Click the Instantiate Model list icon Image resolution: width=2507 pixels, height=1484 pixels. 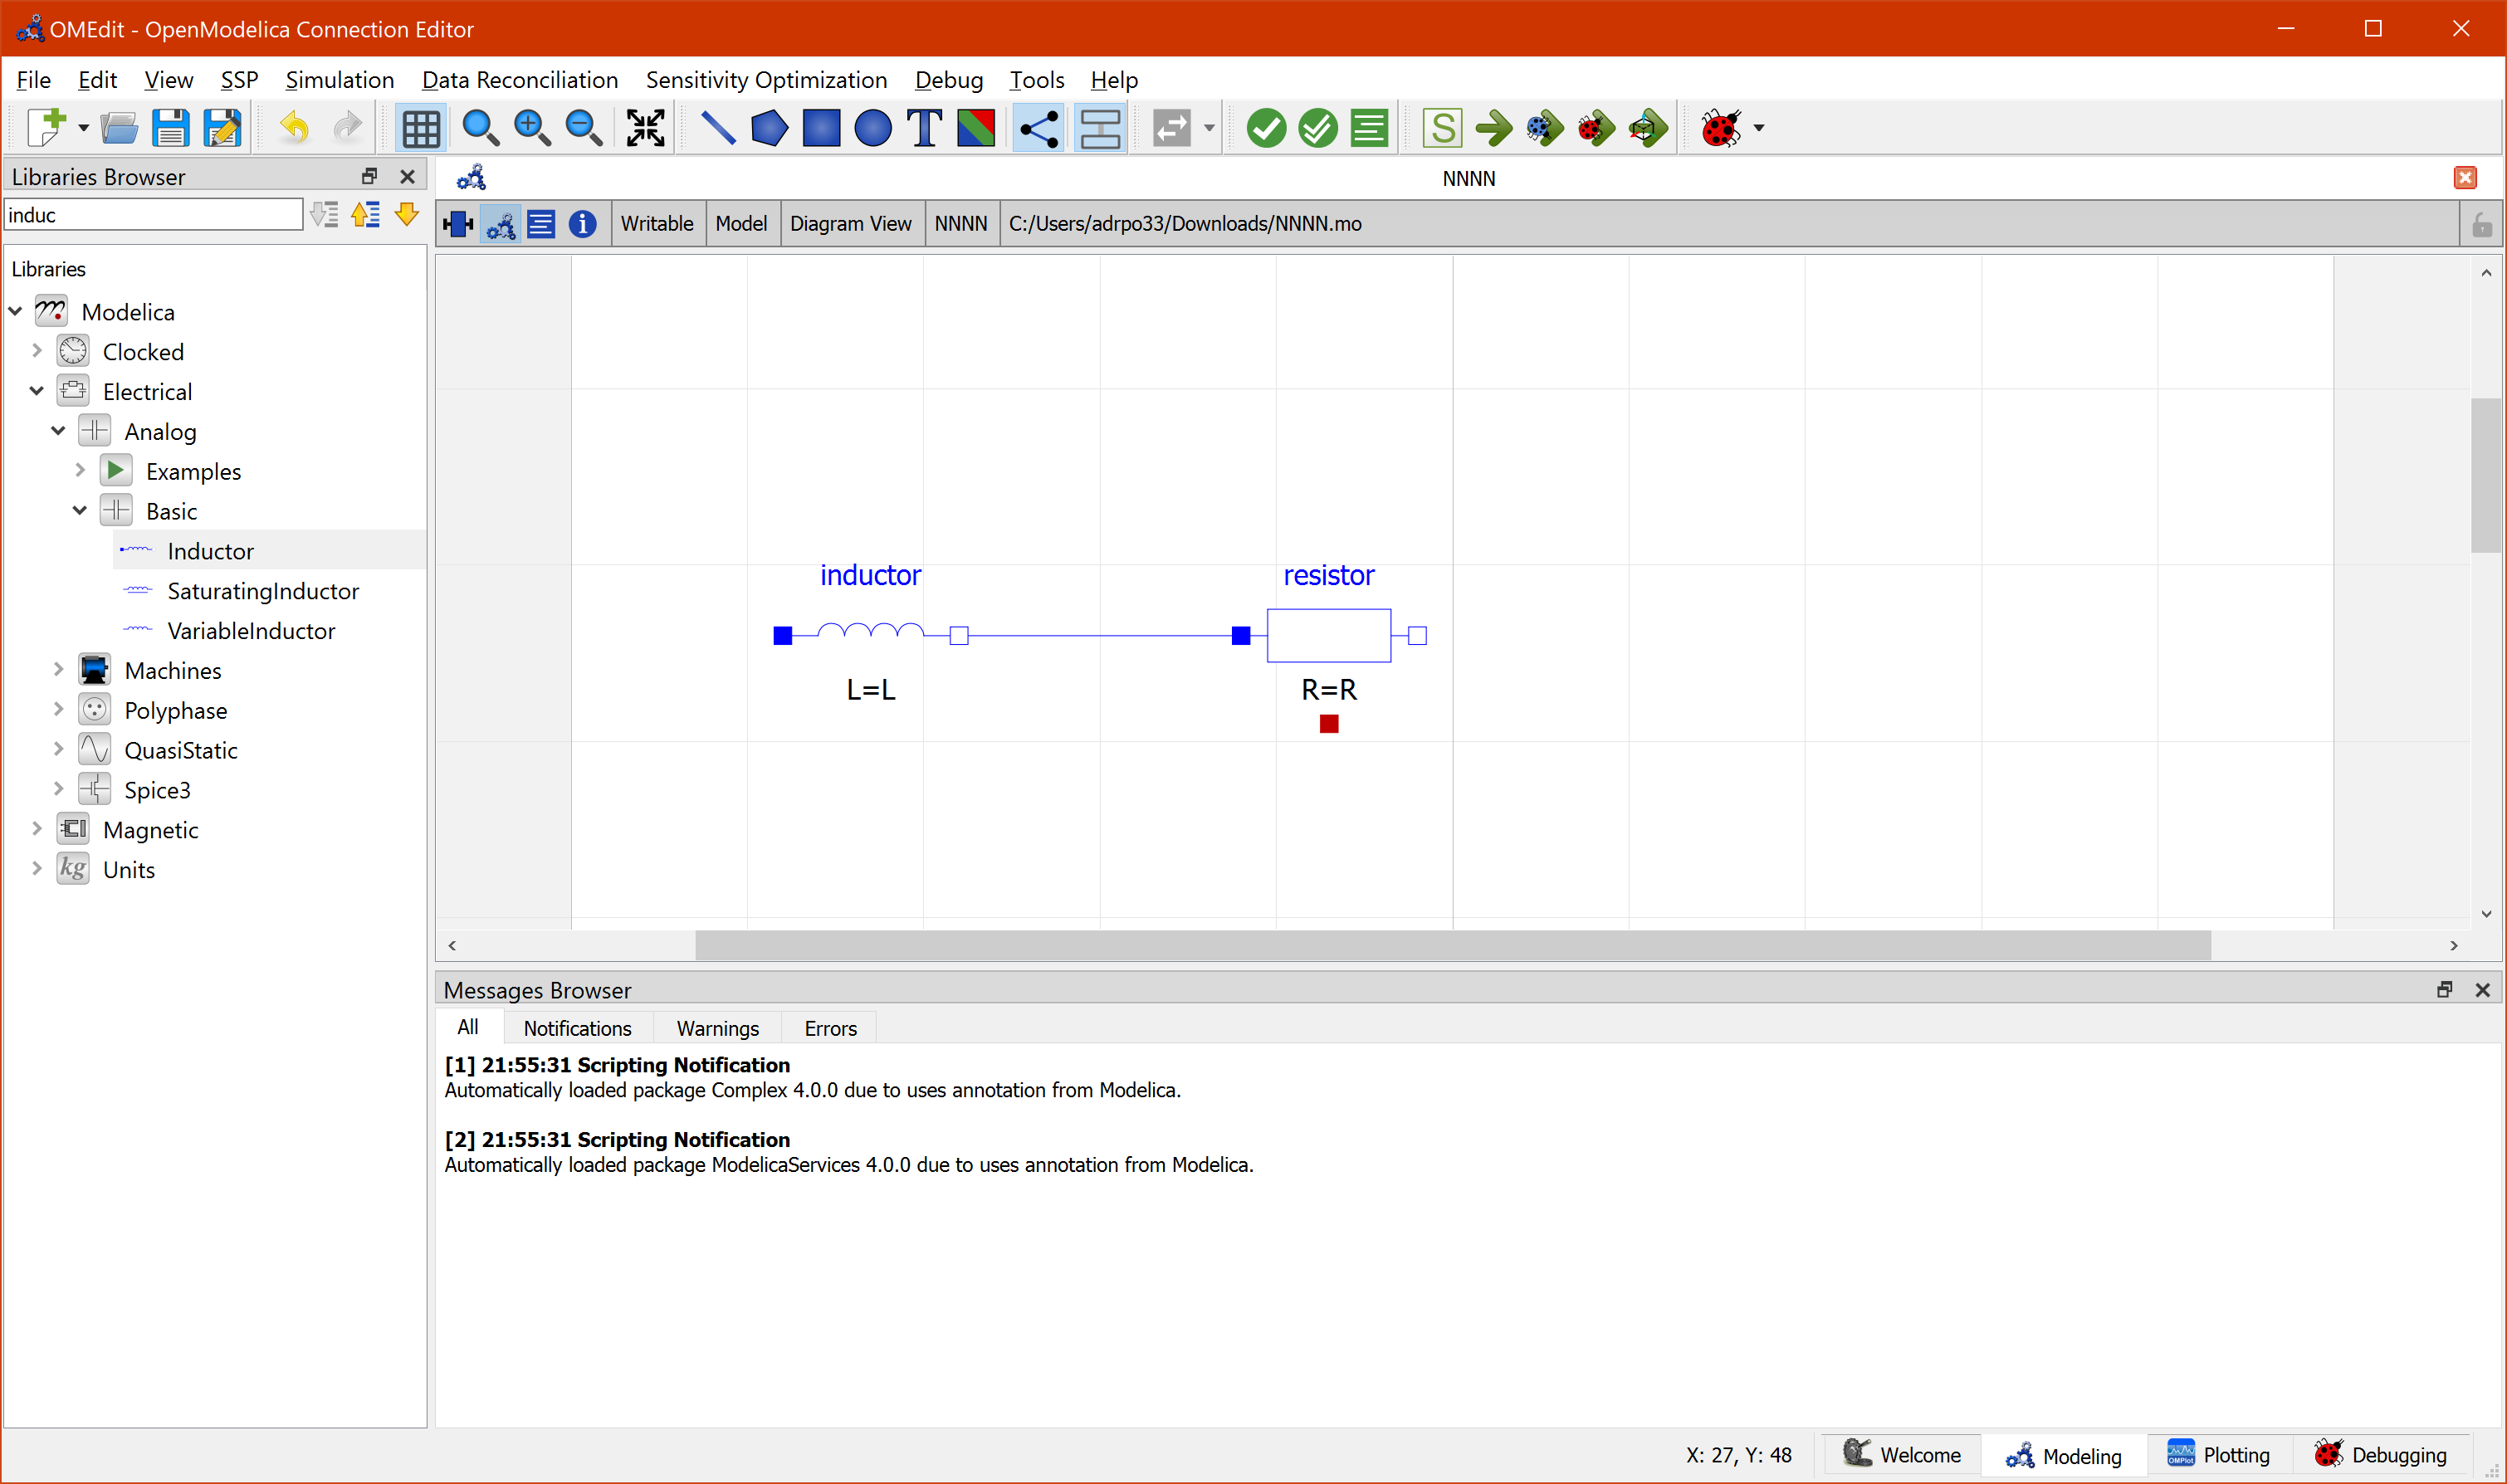coord(1369,128)
